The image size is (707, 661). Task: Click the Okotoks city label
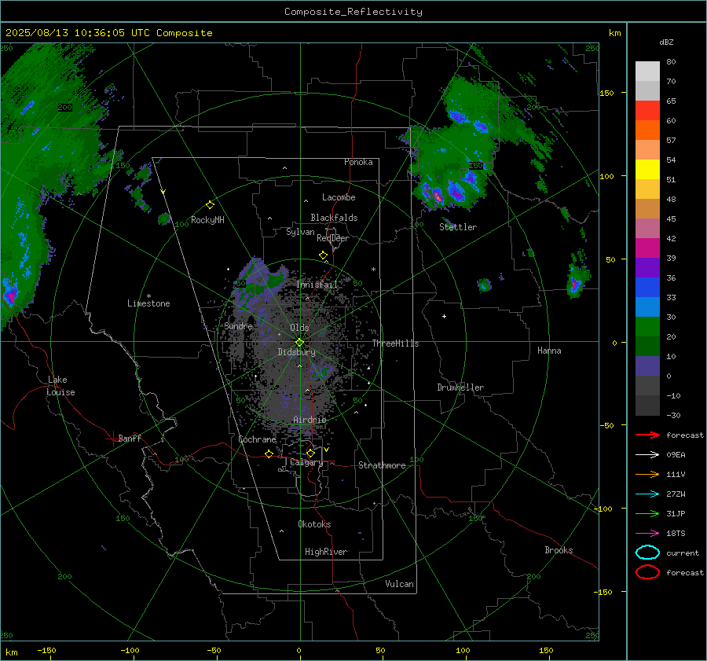click(314, 524)
